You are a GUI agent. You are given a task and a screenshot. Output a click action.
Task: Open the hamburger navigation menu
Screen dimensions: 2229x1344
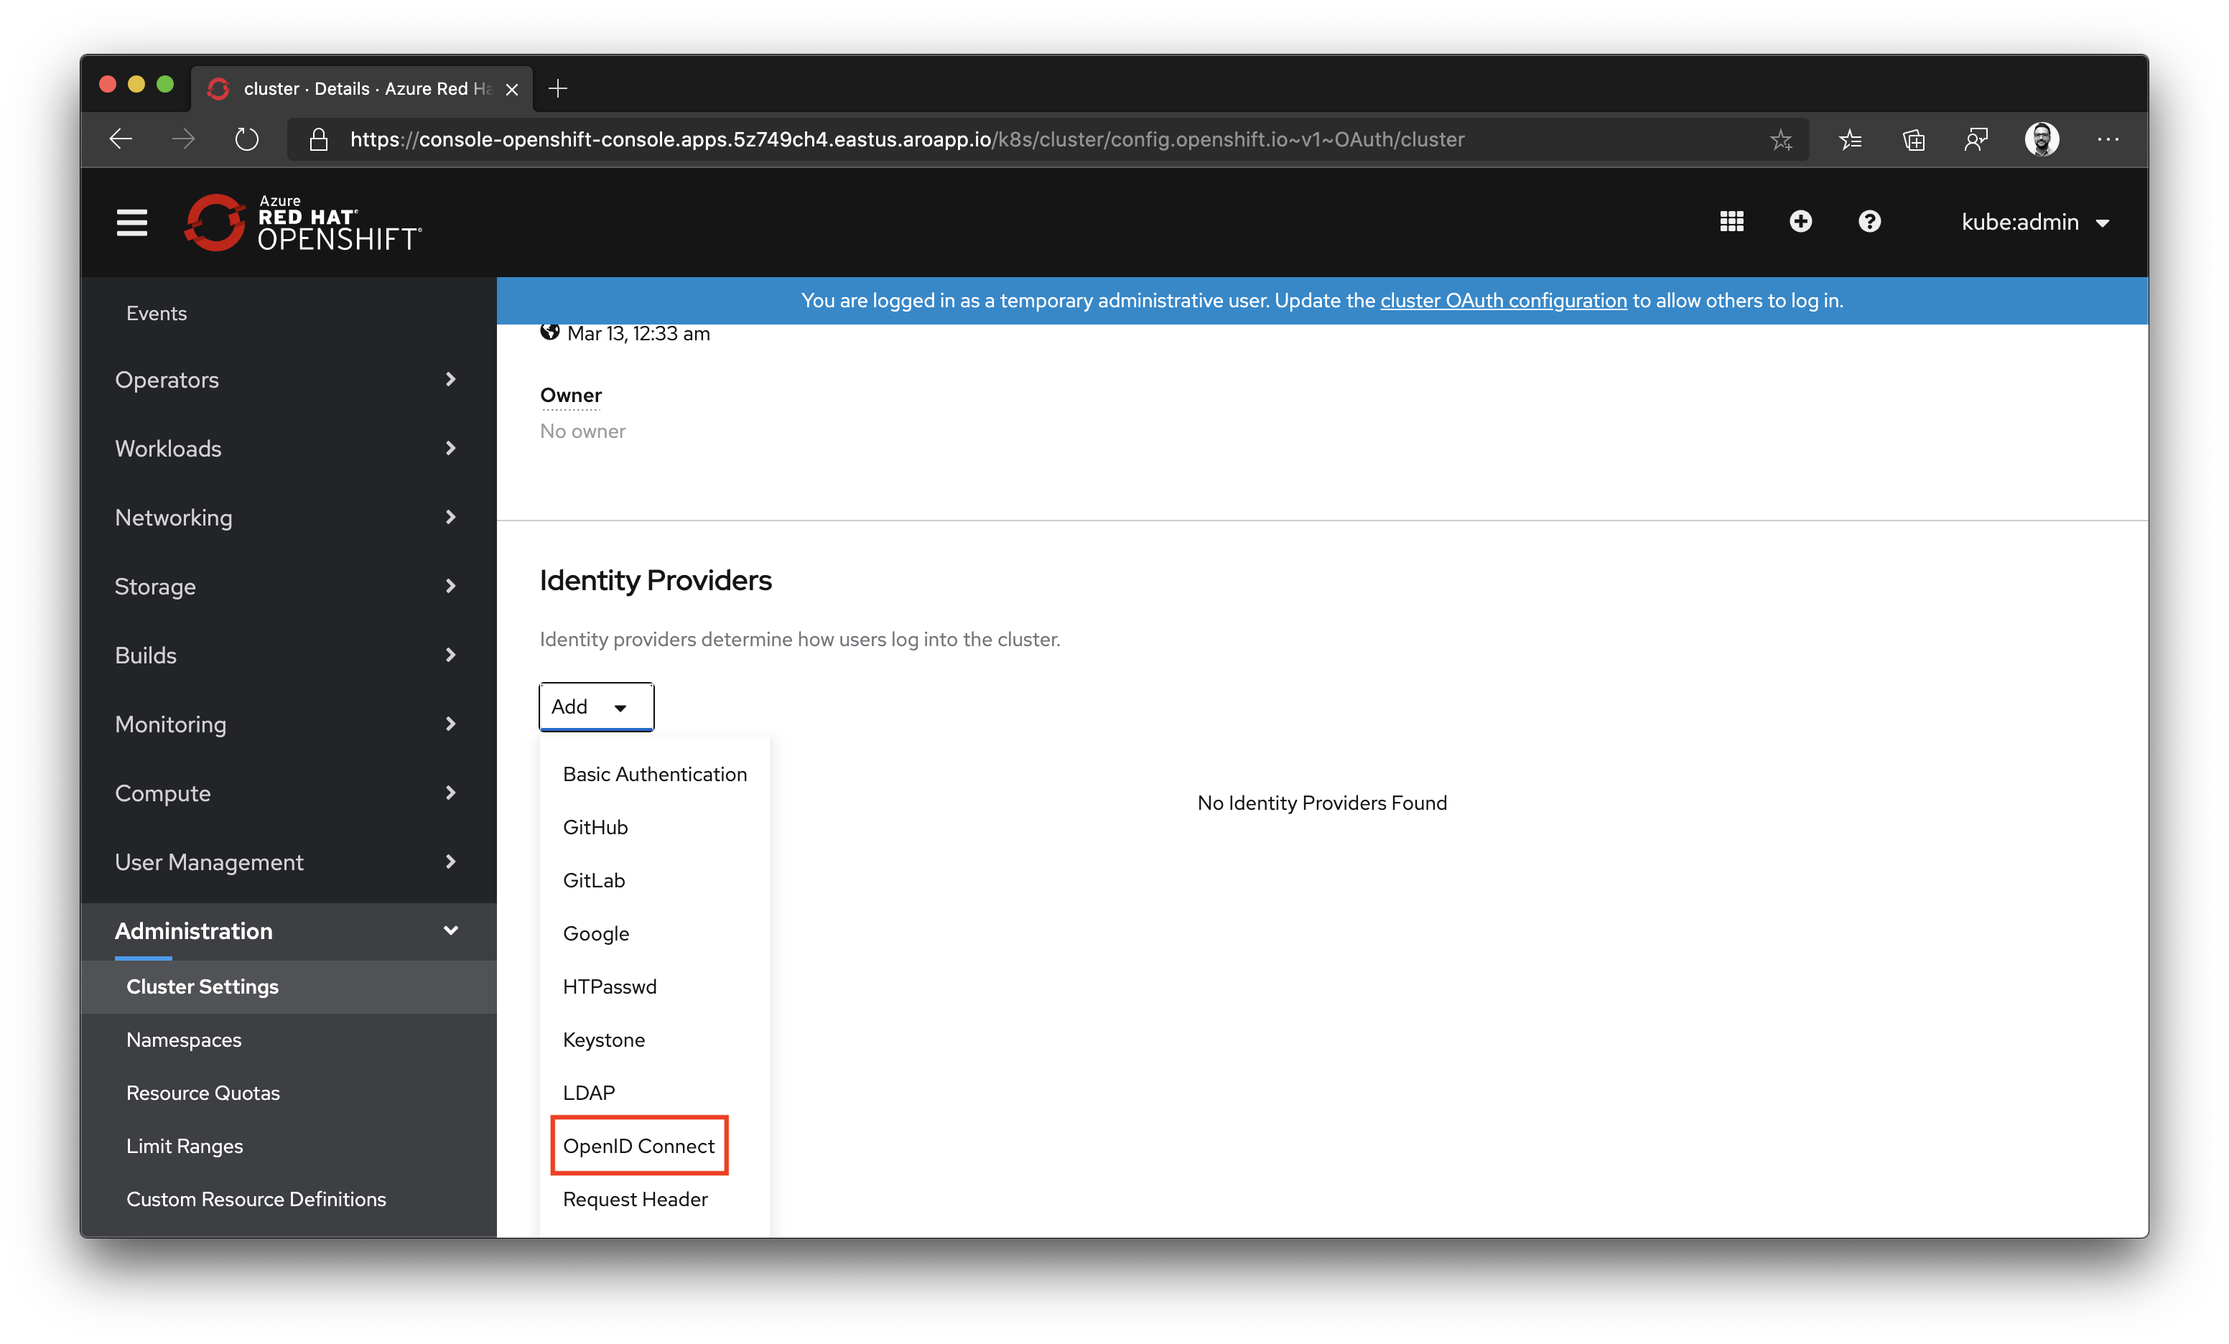click(x=132, y=222)
